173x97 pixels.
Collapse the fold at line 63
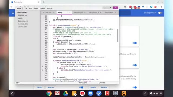coord(48,79)
